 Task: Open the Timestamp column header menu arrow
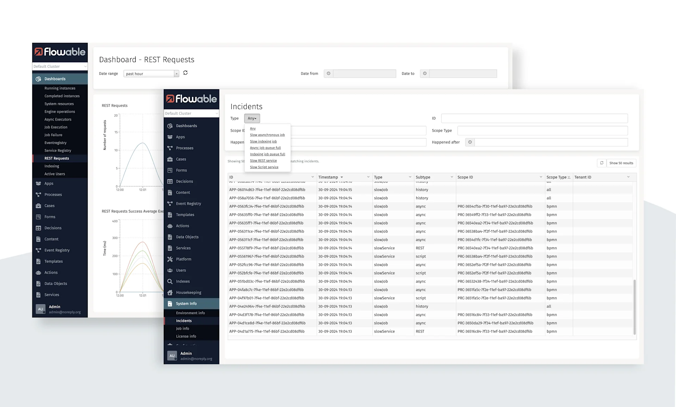368,177
